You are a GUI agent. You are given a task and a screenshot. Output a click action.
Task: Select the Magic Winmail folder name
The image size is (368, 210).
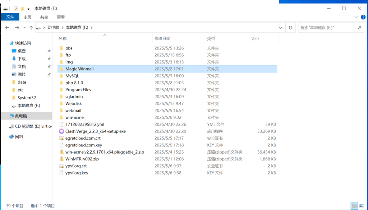point(79,69)
